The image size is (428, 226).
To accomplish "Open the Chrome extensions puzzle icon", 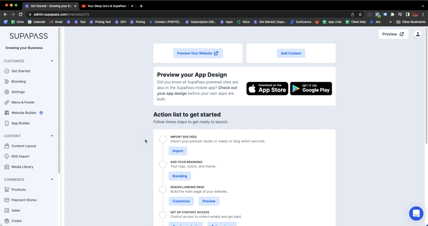I will [392, 14].
